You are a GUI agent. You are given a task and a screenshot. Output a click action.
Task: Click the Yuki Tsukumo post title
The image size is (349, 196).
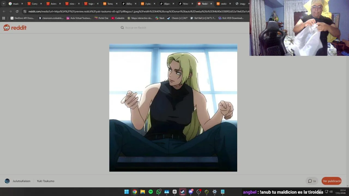[46, 181]
